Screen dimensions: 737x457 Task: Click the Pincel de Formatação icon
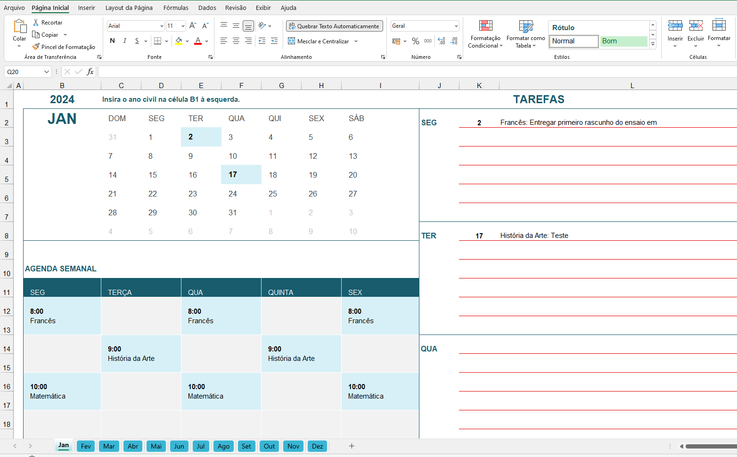[36, 47]
